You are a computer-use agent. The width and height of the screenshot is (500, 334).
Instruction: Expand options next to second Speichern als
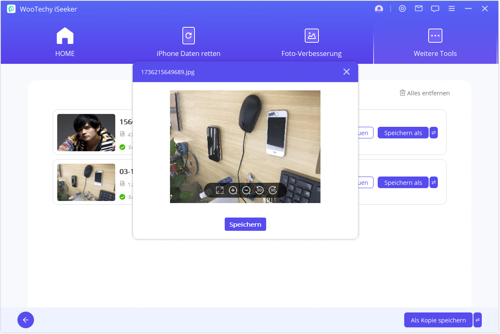click(x=434, y=182)
